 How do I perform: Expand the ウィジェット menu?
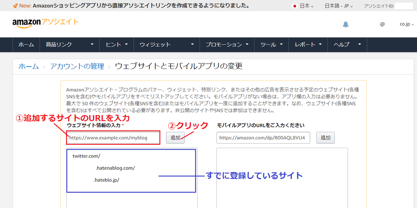167,45
